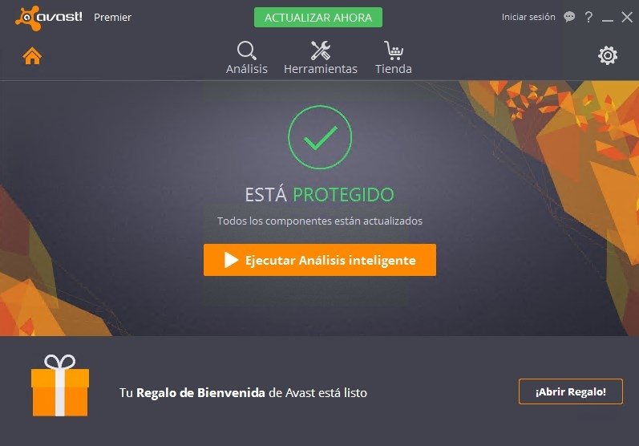Go to the orange Home icon
The width and height of the screenshot is (639, 446).
pyautogui.click(x=32, y=56)
